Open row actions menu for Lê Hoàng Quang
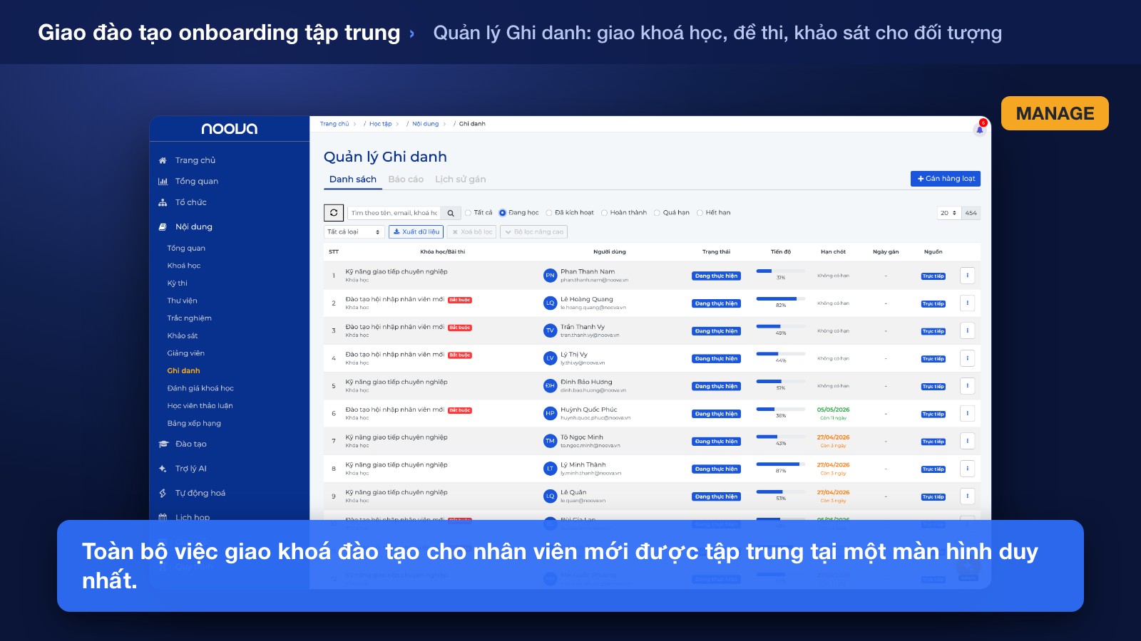 click(x=968, y=303)
